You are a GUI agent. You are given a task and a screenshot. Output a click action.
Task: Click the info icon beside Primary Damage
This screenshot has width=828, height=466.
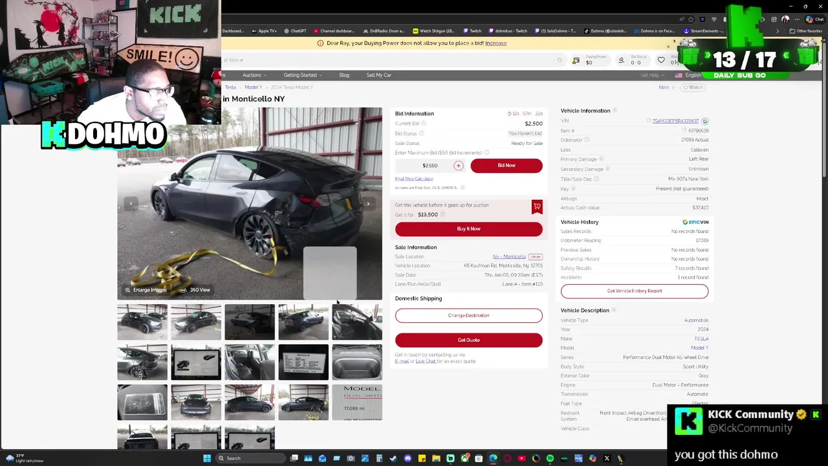coord(602,159)
